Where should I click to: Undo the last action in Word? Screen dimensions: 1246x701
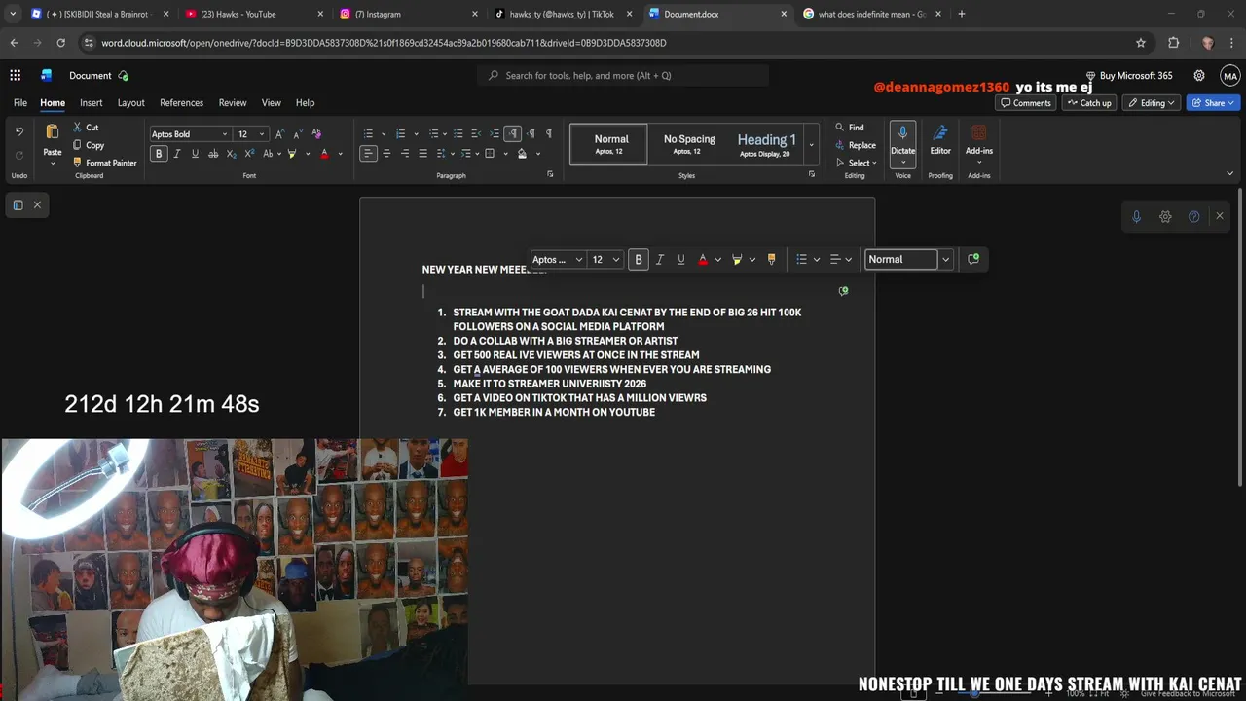point(18,132)
